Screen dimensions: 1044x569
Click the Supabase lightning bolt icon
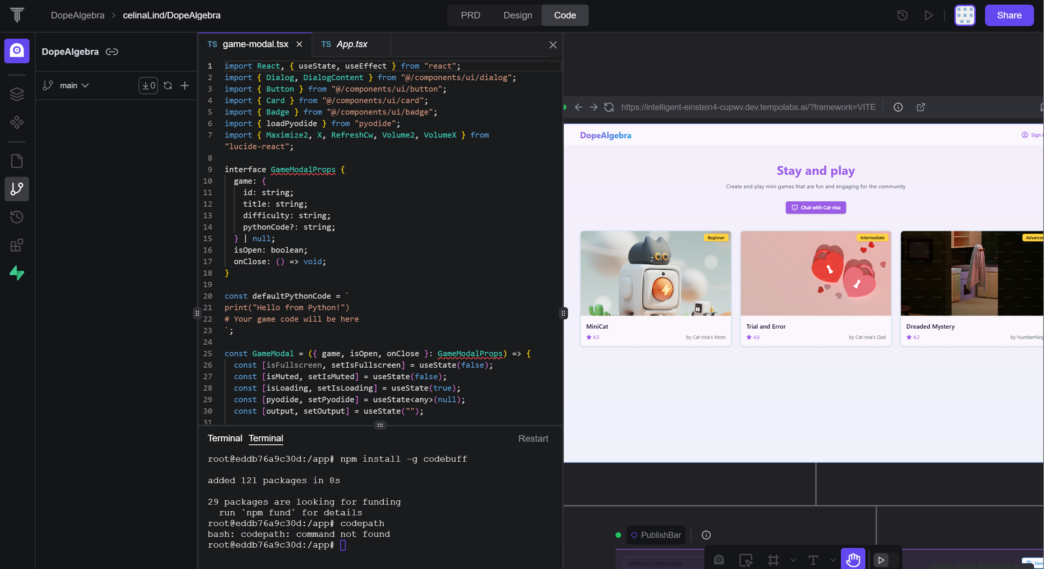tap(16, 273)
